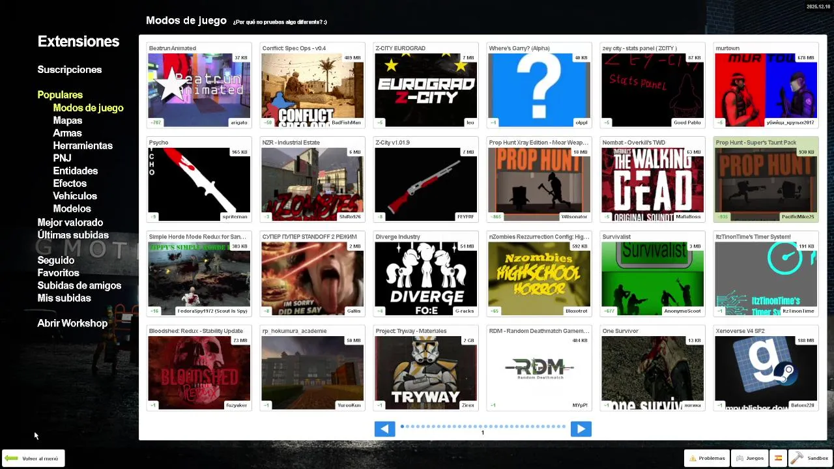This screenshot has width=834, height=469.
Task: Open Prop Hunt Super's Taunt Pack thumbnail
Action: point(766,184)
